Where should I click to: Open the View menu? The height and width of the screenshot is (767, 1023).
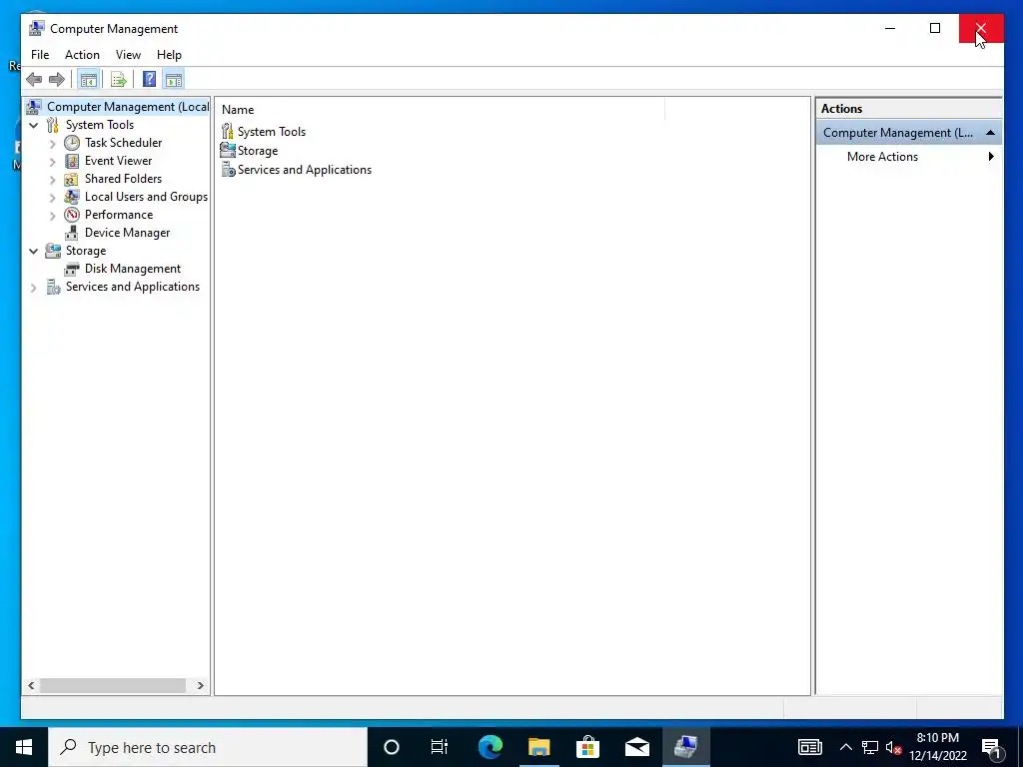tap(128, 55)
